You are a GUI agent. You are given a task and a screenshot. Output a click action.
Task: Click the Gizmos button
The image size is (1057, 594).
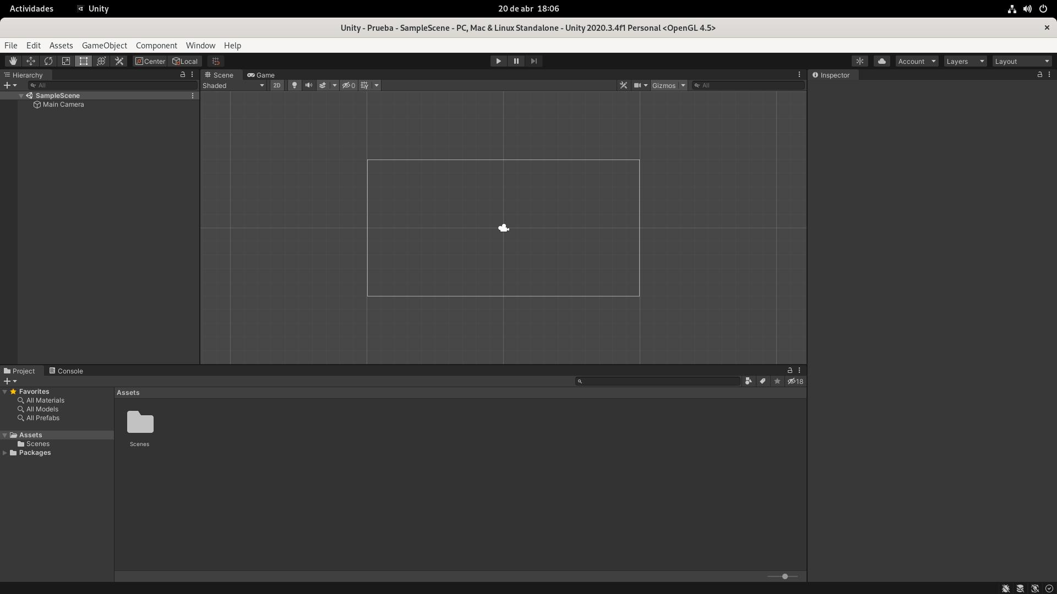pyautogui.click(x=664, y=85)
